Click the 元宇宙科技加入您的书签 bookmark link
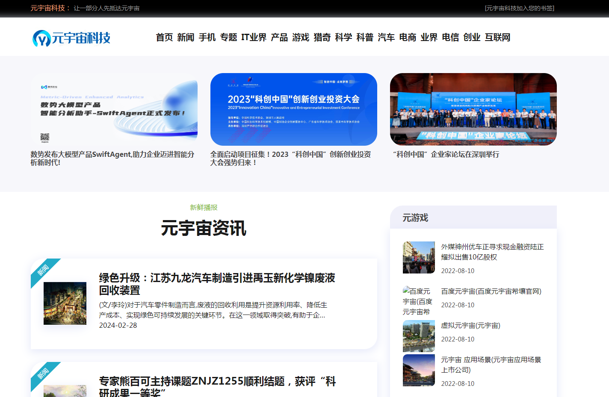Screen dimensions: 609x397 click(x=519, y=8)
